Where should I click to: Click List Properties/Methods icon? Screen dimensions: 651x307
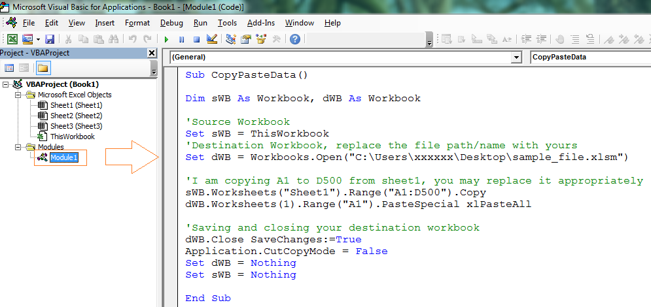point(447,39)
